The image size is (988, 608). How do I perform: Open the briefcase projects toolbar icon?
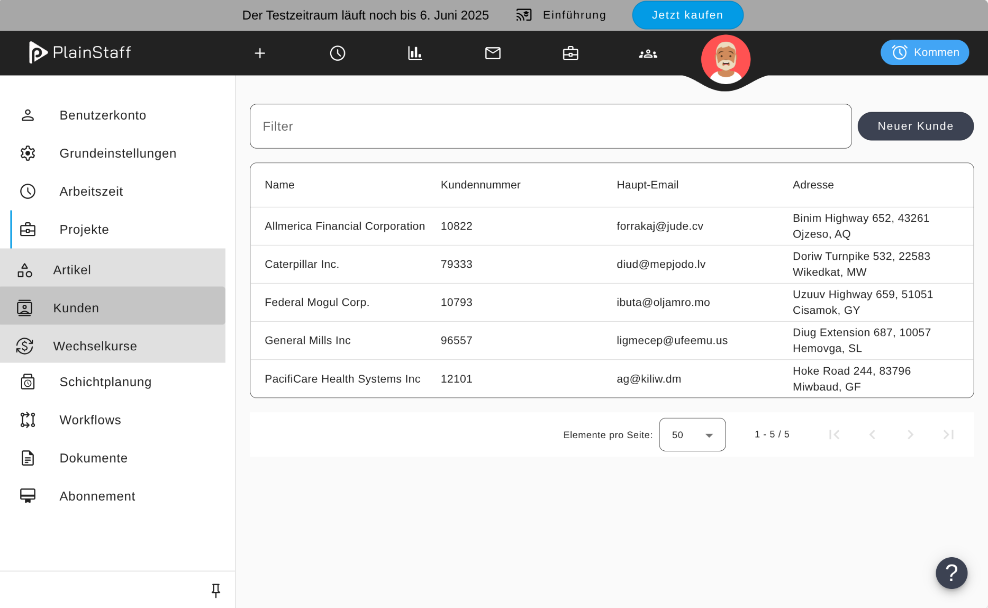[x=570, y=53]
